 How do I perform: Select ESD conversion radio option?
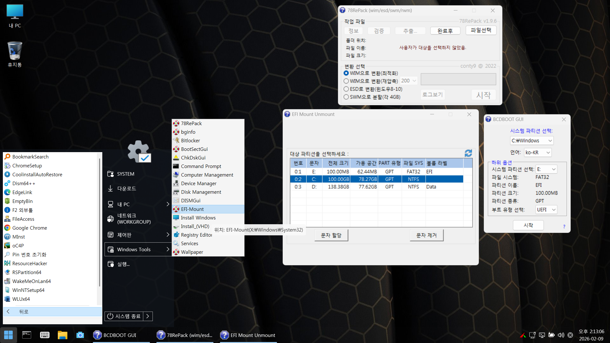(346, 89)
